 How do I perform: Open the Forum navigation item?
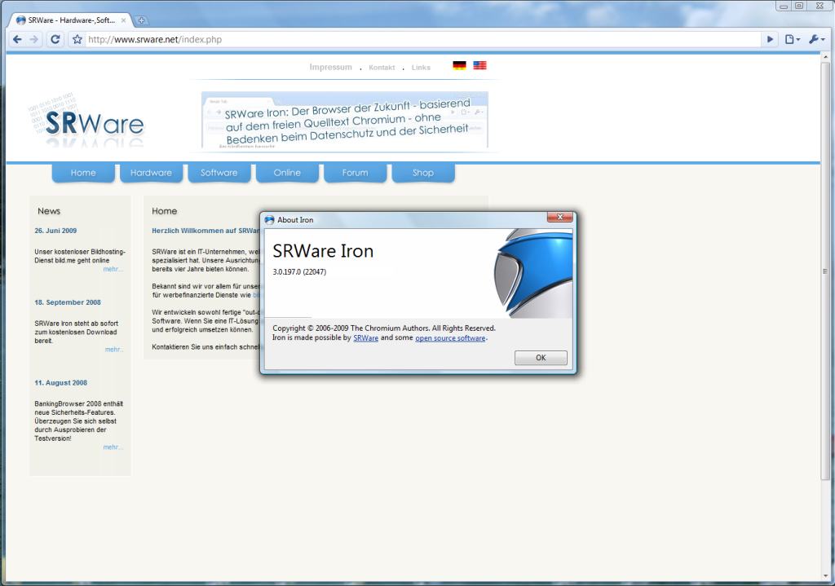pos(355,173)
